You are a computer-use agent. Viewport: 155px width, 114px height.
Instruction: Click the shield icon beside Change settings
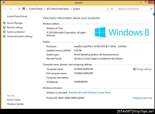pos(134,69)
